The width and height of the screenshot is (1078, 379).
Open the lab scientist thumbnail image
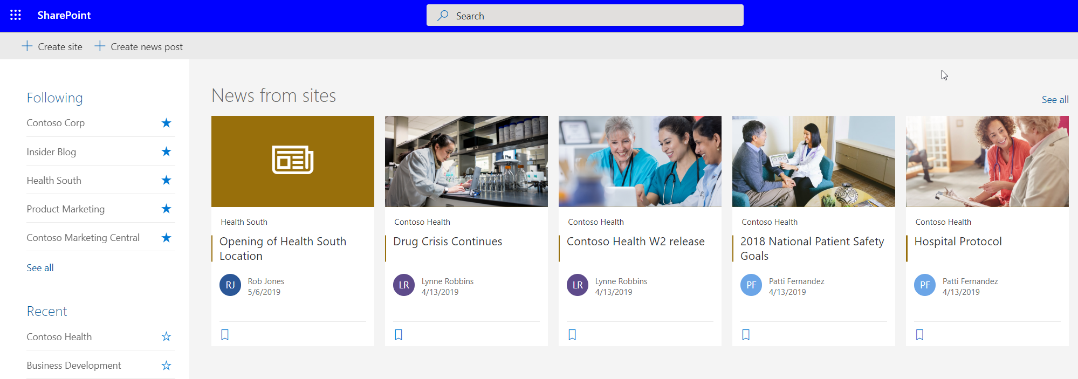466,161
